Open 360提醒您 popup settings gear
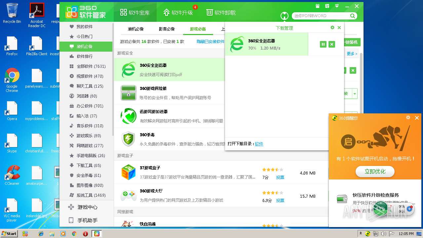This screenshot has width=423, height=238. pos(408,118)
